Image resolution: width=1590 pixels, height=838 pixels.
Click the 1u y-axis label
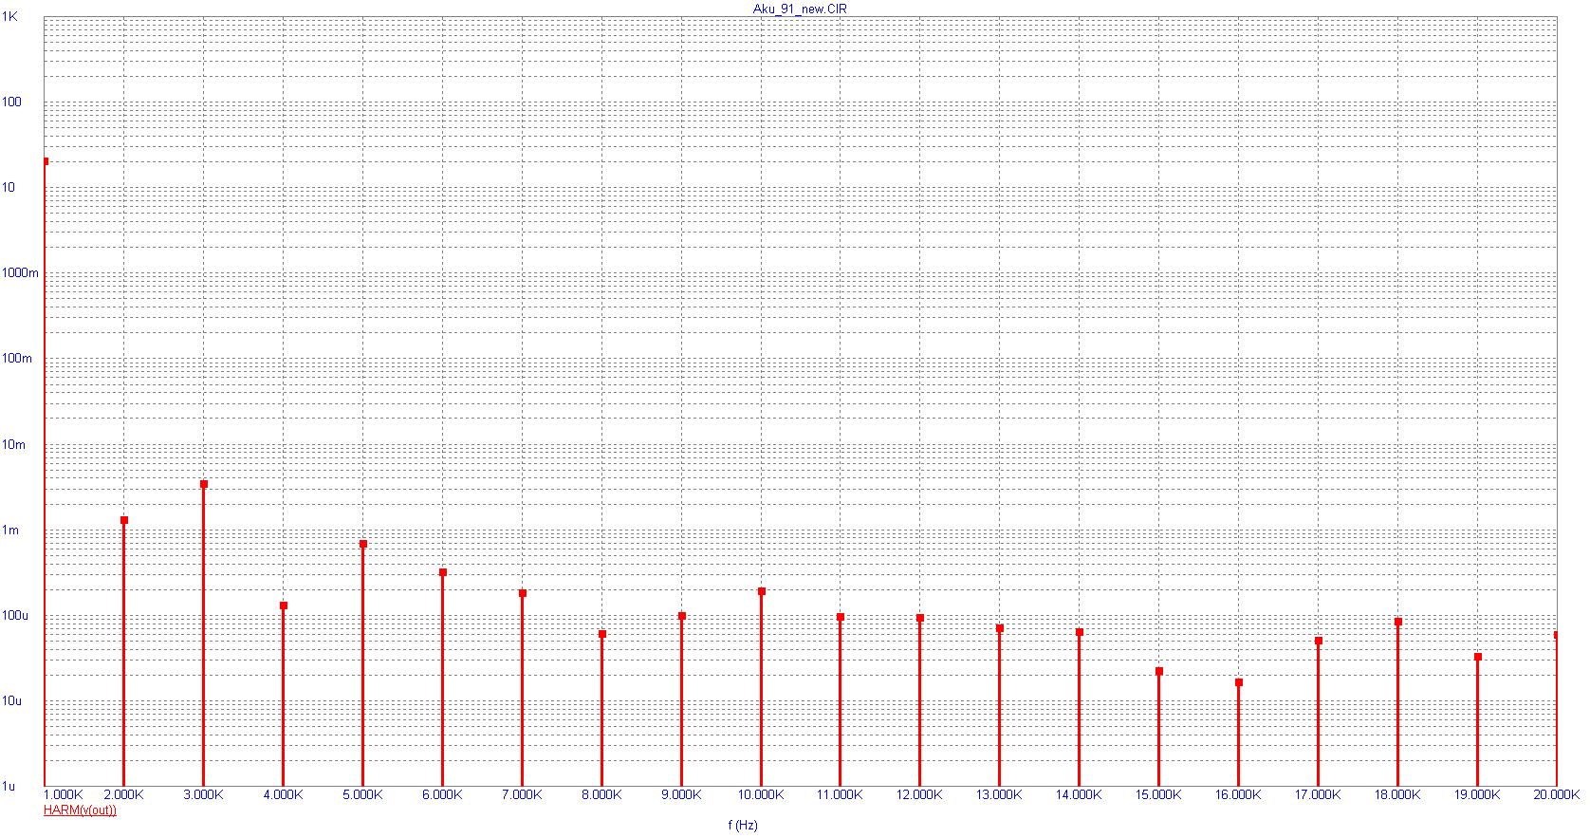click(x=9, y=787)
